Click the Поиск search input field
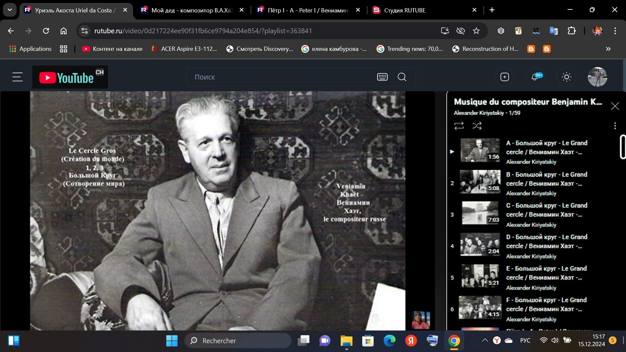The image size is (626, 352). coord(280,77)
